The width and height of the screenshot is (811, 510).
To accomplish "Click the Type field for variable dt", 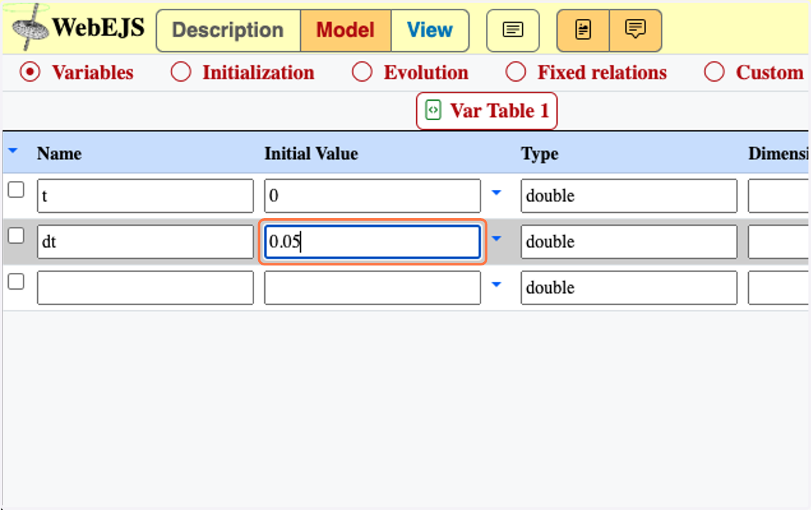I will 629,242.
